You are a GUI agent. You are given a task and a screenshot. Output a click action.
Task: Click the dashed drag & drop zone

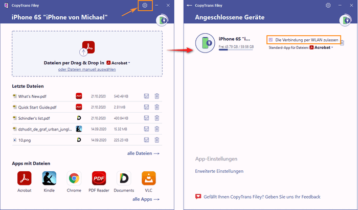87,54
